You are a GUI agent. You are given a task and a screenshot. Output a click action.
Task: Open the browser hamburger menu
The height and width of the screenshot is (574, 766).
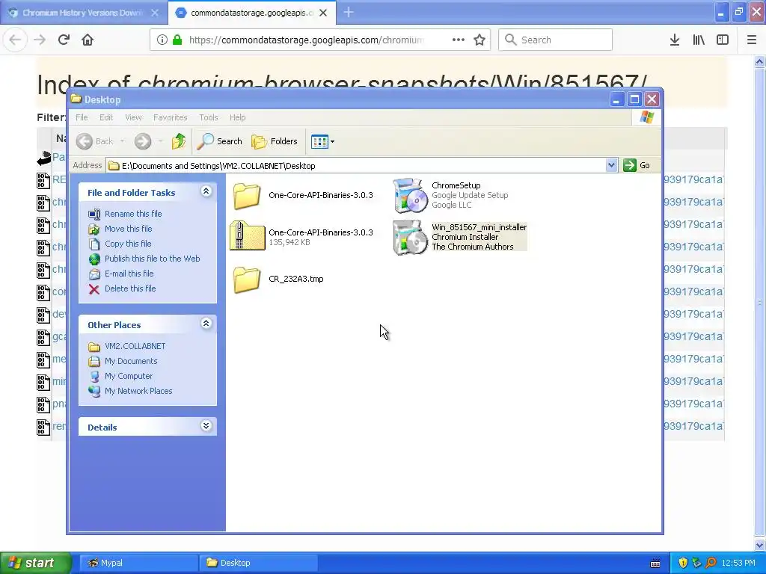[x=752, y=40]
